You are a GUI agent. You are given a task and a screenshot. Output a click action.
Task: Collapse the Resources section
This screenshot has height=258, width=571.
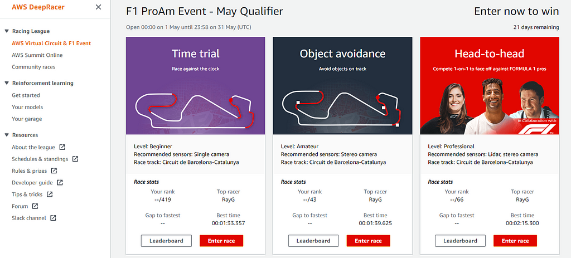6,135
